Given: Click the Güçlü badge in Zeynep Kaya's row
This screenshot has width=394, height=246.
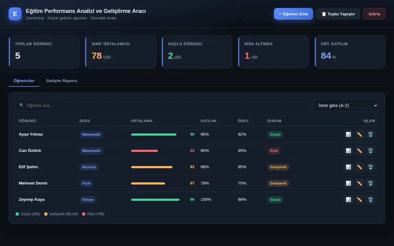Looking at the screenshot, I should (275, 199).
